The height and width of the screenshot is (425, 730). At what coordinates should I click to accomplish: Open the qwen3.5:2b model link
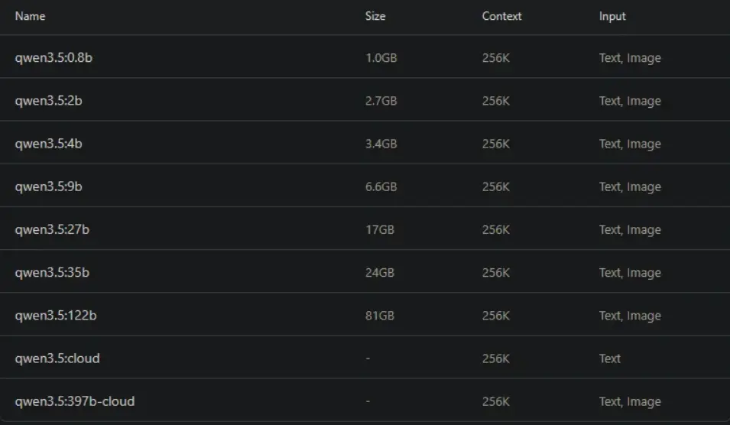[x=48, y=101]
